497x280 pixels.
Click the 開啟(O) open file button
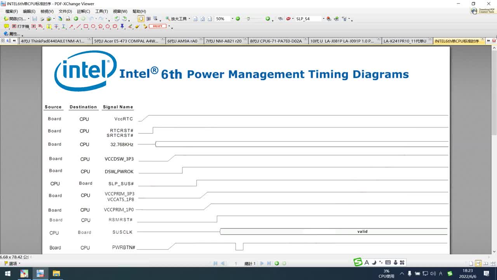click(x=15, y=19)
